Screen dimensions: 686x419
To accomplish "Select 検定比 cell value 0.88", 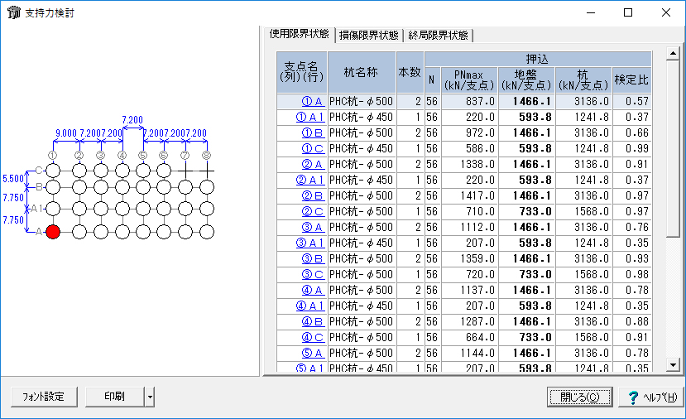I will [x=631, y=322].
